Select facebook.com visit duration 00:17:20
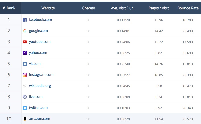 (123, 20)
